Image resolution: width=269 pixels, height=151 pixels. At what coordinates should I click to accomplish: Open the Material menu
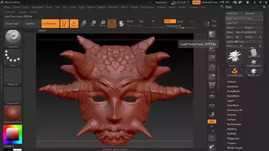(113, 7)
